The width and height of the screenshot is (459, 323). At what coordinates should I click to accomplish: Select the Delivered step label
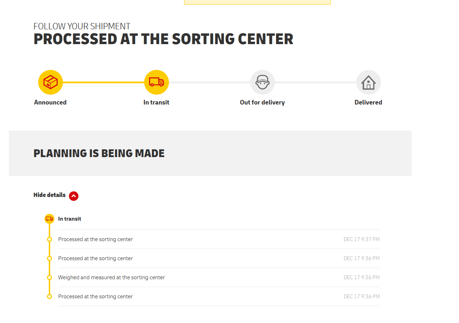tap(368, 102)
